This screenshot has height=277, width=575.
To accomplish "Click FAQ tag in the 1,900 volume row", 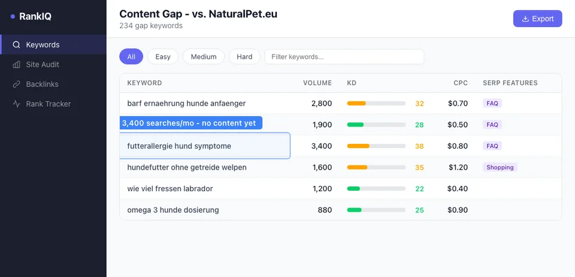I will pyautogui.click(x=492, y=125).
